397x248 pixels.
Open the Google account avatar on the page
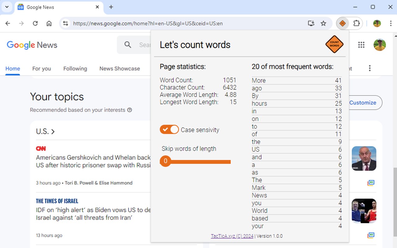tap(380, 45)
